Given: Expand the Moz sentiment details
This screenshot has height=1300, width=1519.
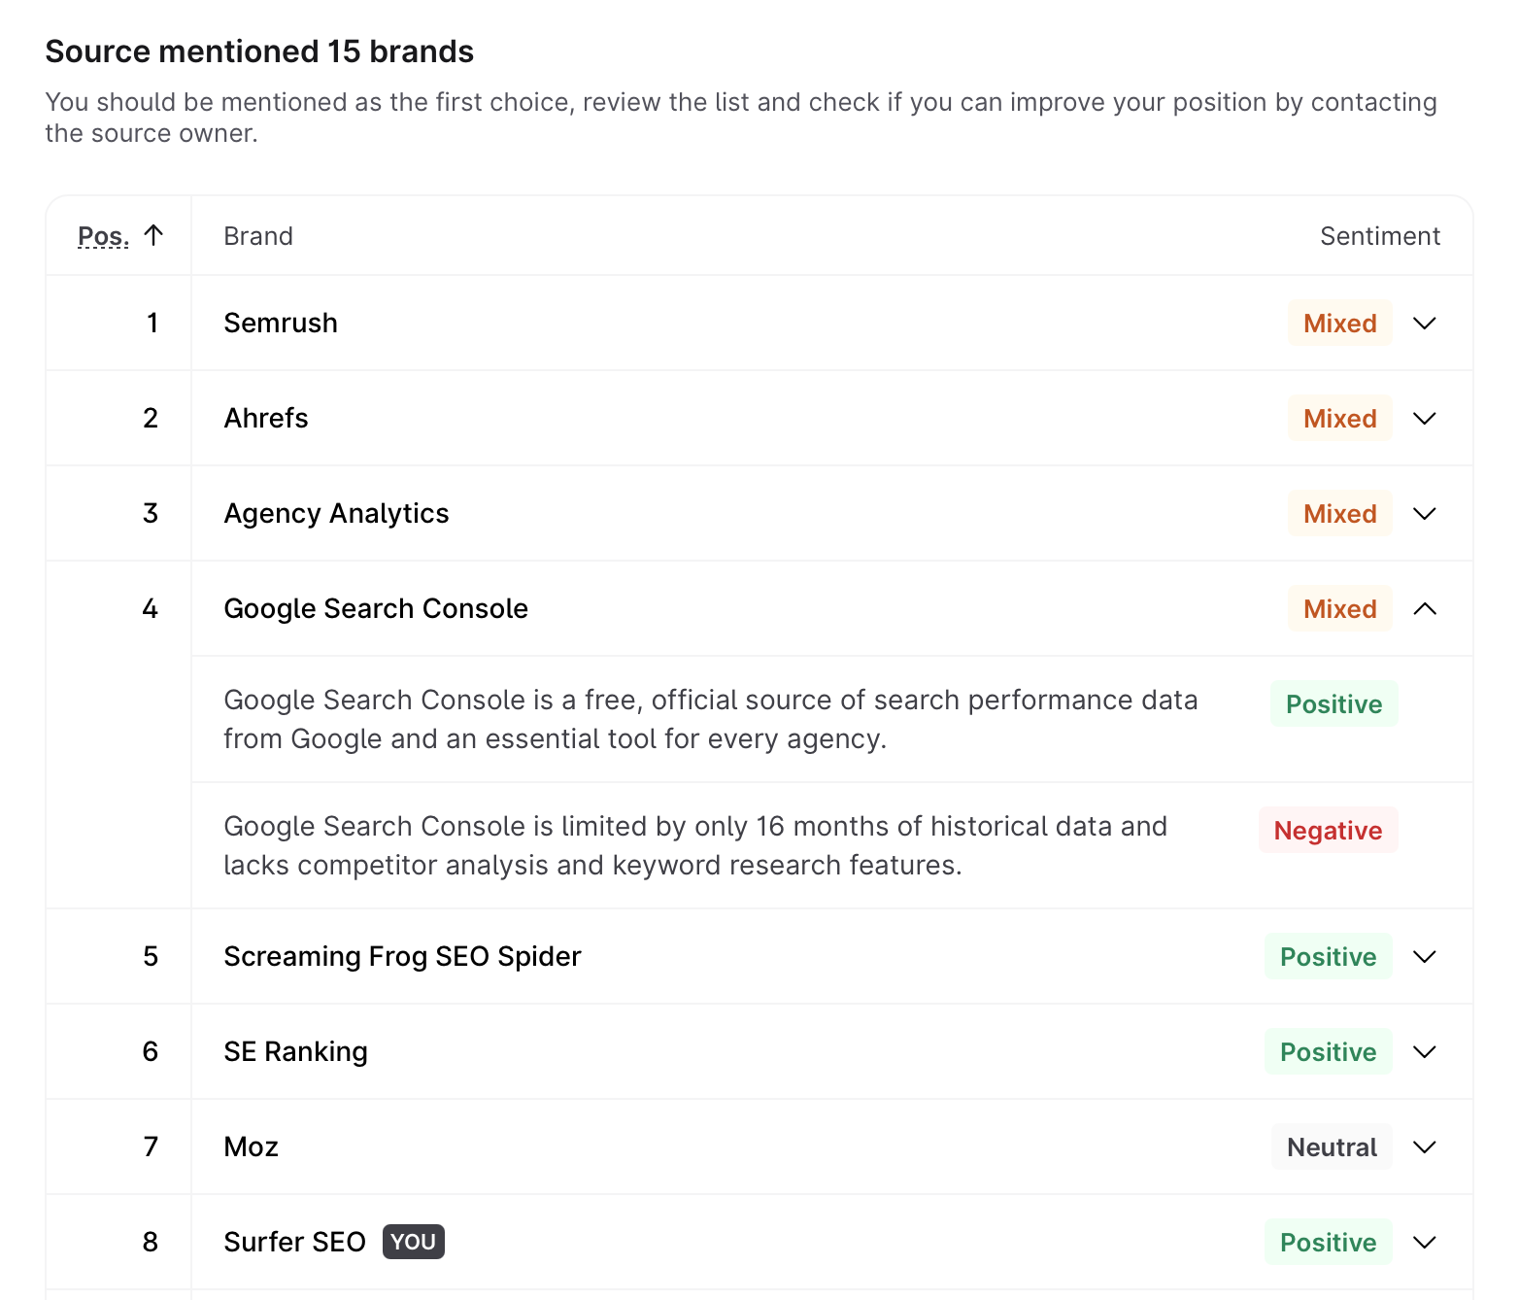Looking at the screenshot, I should tap(1424, 1146).
